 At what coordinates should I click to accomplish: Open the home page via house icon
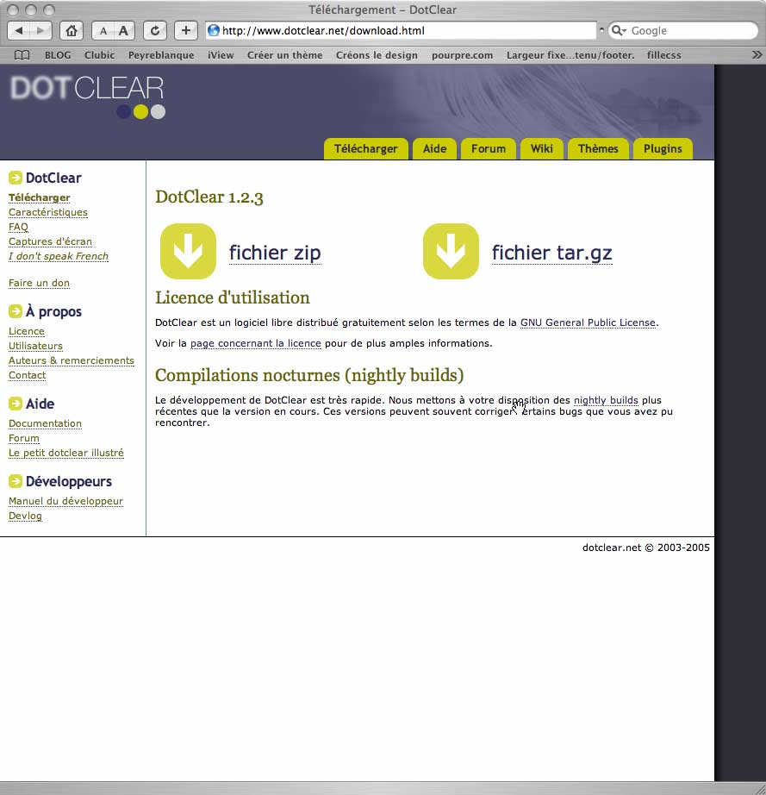tap(72, 31)
